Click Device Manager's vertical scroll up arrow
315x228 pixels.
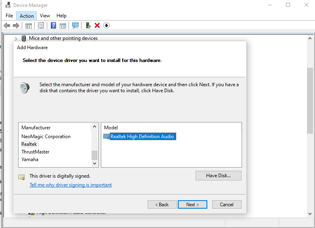pyautogui.click(x=310, y=38)
